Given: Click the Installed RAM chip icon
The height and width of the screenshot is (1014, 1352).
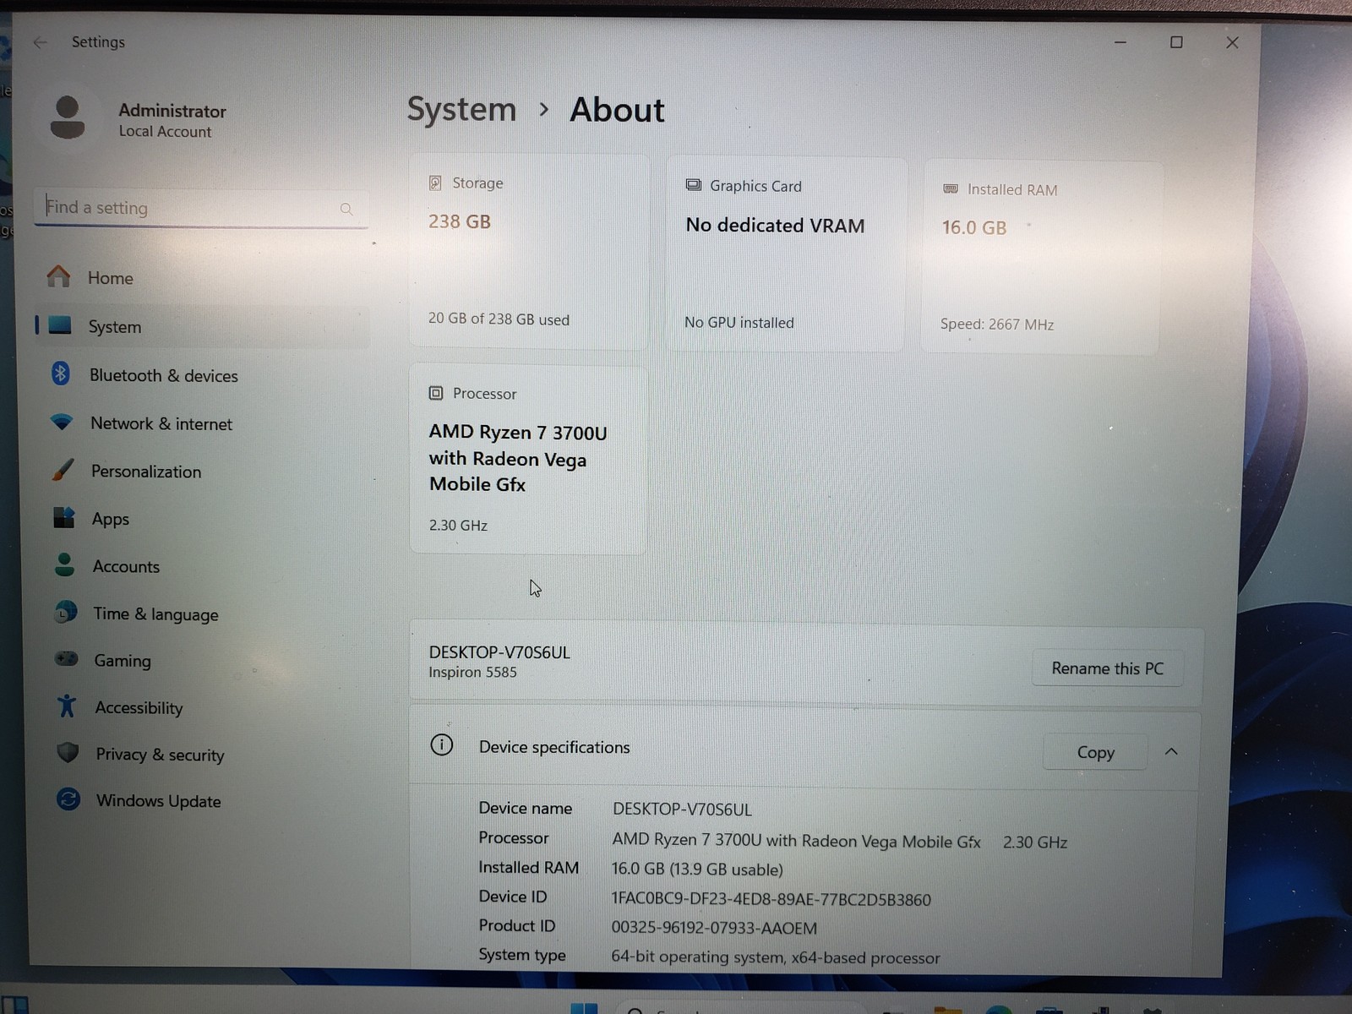Looking at the screenshot, I should pos(951,188).
